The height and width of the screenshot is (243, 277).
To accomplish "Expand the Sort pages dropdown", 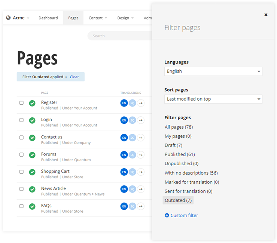I will pos(213,99).
